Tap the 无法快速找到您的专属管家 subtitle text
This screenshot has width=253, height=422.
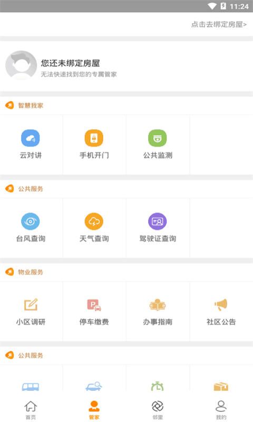coord(79,74)
